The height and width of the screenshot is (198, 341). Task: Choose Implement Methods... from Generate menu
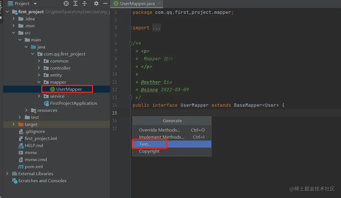click(172, 137)
